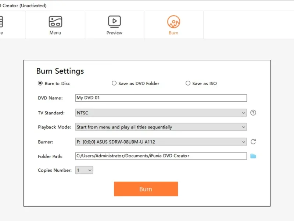Expand the TV Standard dropdown
Image resolution: width=294 pixels, height=221 pixels.
coord(161,113)
